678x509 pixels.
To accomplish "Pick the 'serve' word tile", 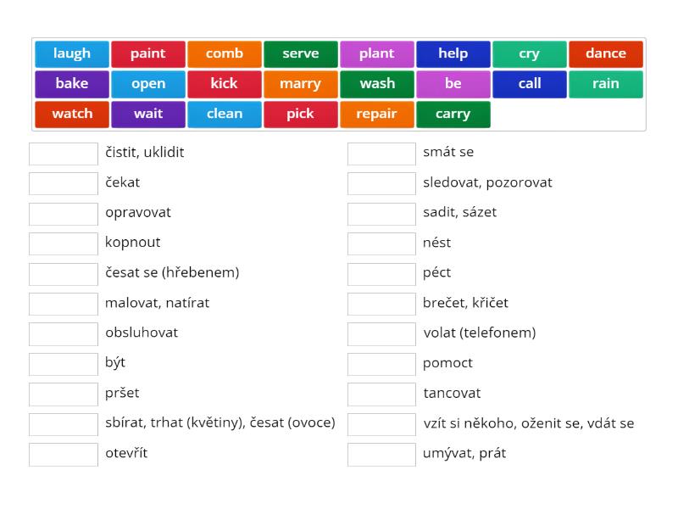I will (x=301, y=53).
